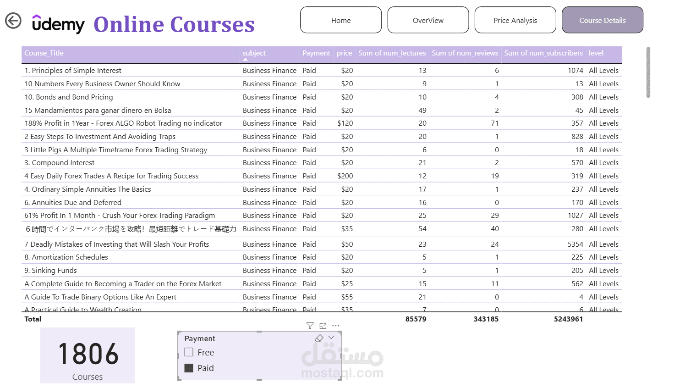The image size is (685, 388).
Task: Select row '10. Bonds and Bond Pricing'
Action: click(322, 97)
